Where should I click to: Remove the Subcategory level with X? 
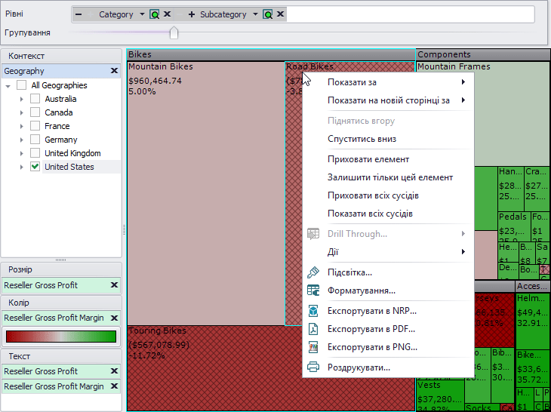(281, 14)
